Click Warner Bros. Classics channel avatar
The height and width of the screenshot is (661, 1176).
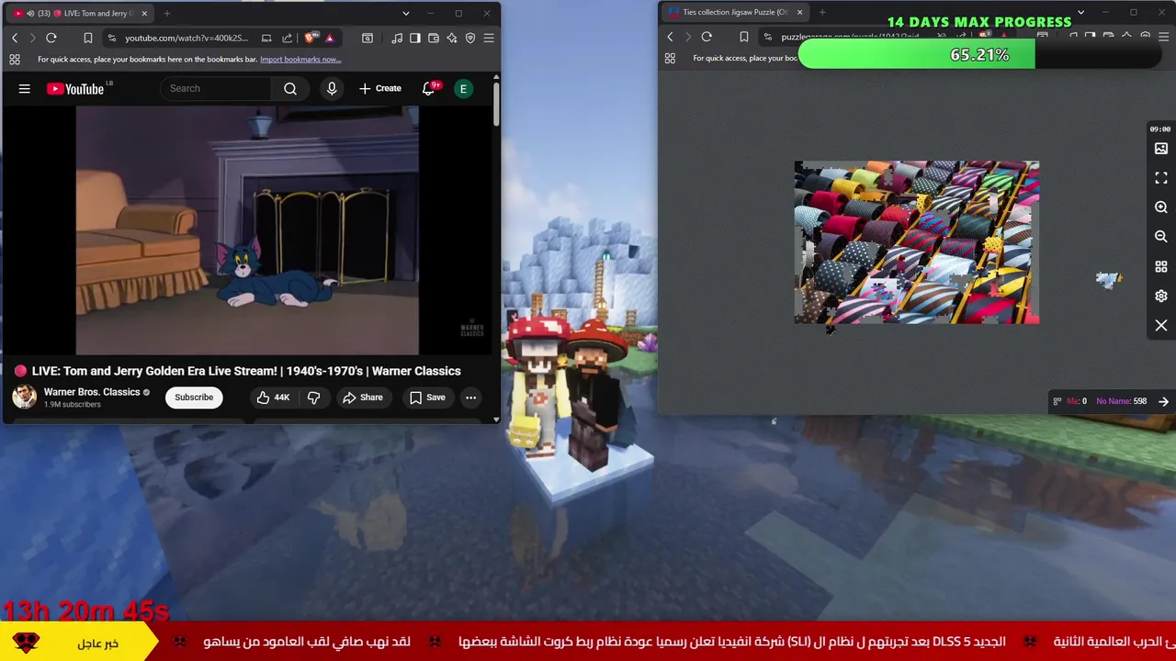24,397
